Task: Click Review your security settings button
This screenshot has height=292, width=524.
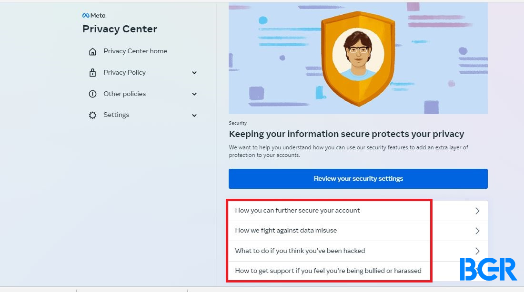Action: pos(358,178)
